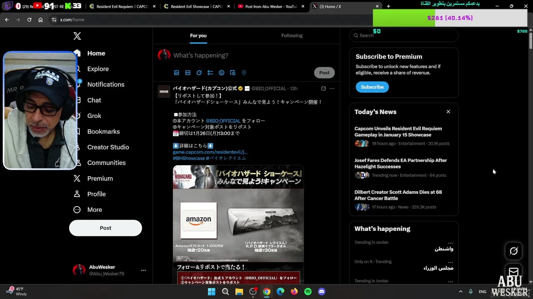Click the Grok enhance icon in composer
The image size is (533, 299).
199,73
